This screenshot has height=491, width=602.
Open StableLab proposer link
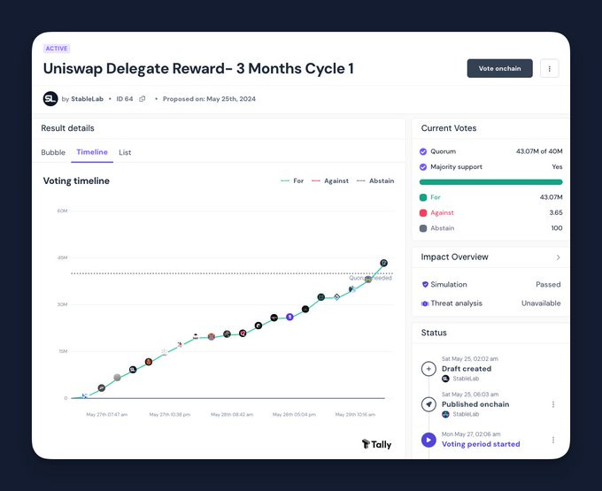(87, 98)
